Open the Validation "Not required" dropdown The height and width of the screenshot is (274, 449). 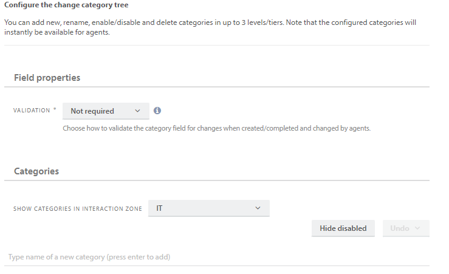pos(106,111)
